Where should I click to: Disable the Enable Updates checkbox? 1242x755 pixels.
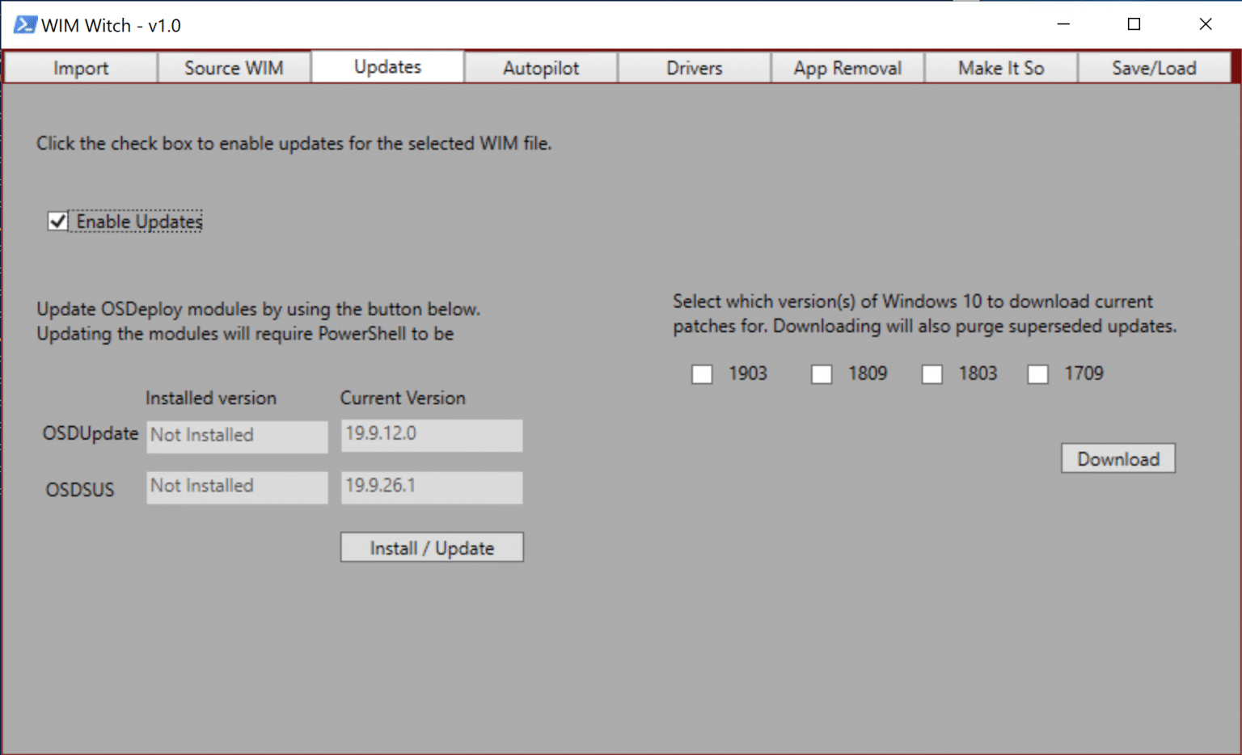(x=57, y=221)
